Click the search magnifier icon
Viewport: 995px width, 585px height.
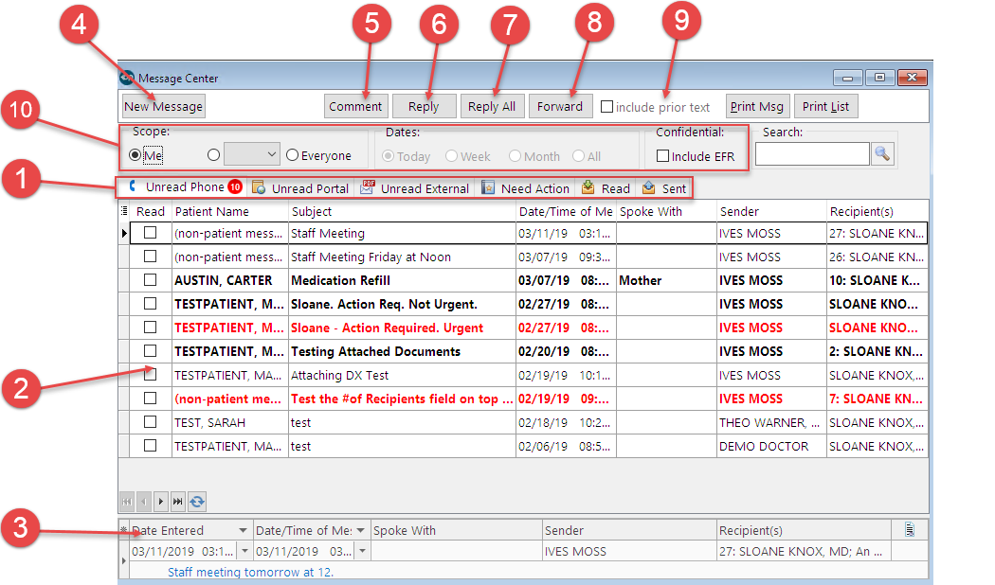click(882, 154)
